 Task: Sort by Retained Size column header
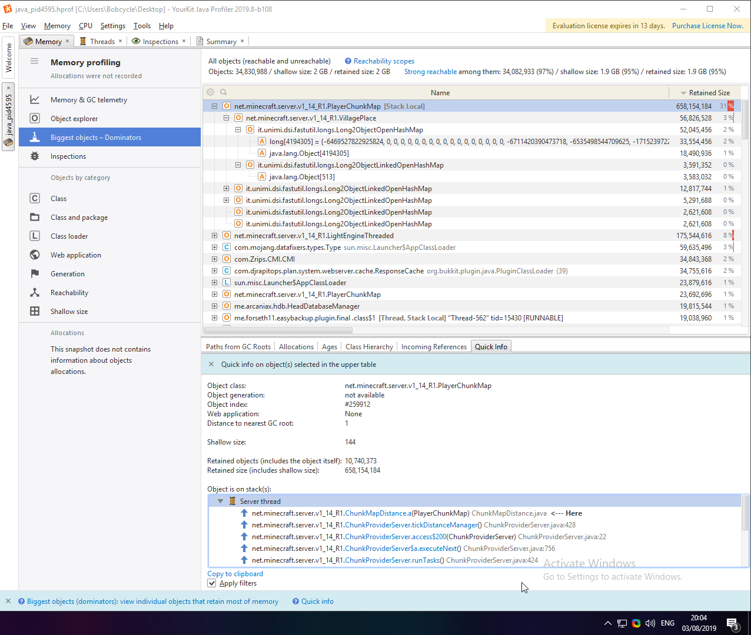point(705,93)
